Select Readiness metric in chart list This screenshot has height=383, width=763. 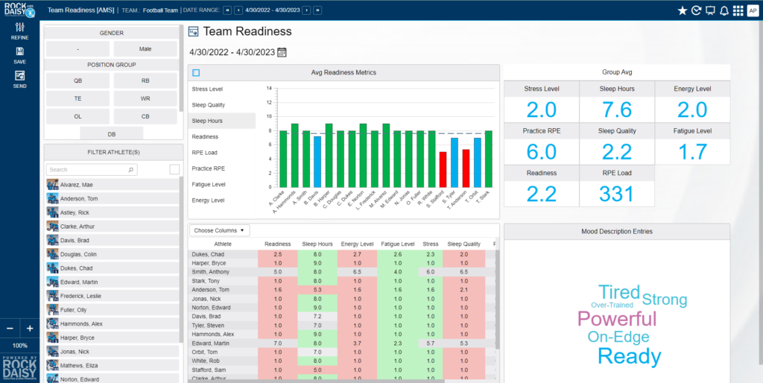(221, 137)
